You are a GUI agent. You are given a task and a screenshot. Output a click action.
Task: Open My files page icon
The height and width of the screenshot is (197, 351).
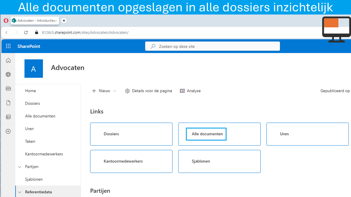click(x=8, y=103)
